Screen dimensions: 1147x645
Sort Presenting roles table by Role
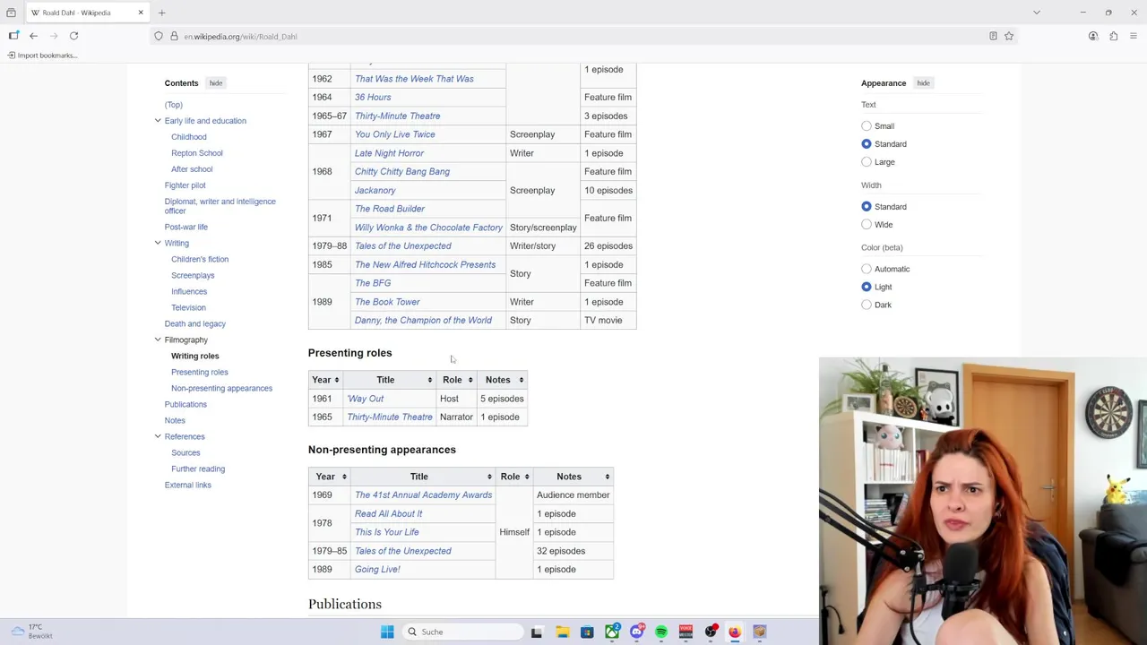coord(456,380)
